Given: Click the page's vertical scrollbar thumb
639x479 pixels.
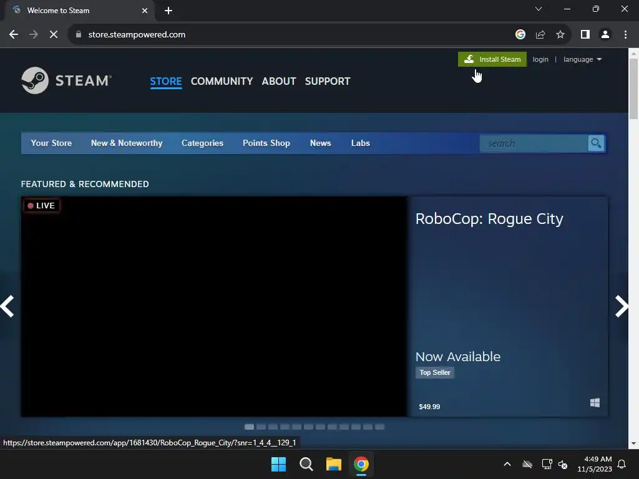Looking at the screenshot, I should coord(633,89).
